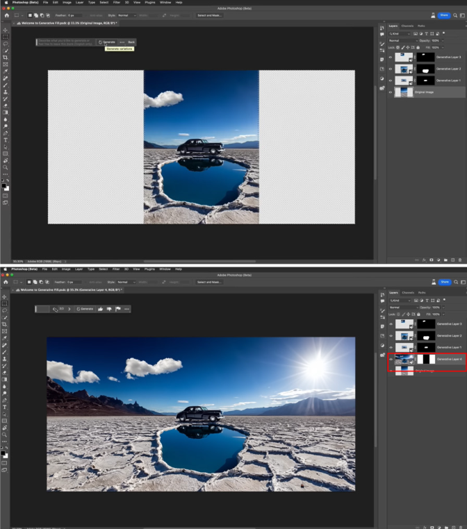
Task: Click next variation arrow in bottom taskbar
Action: pyautogui.click(x=69, y=309)
